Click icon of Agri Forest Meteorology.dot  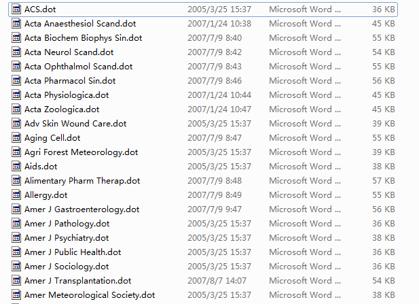[x=16, y=152]
